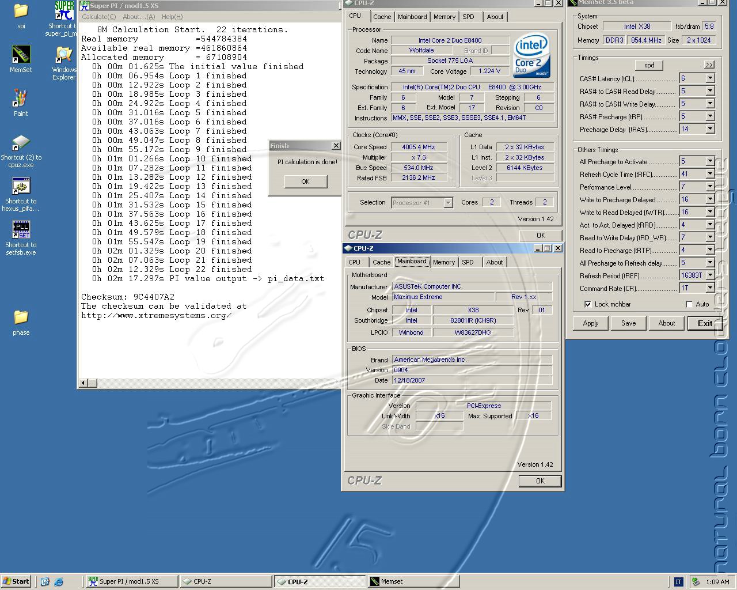
Task: Close the Finish dialog with X
Action: coord(336,146)
